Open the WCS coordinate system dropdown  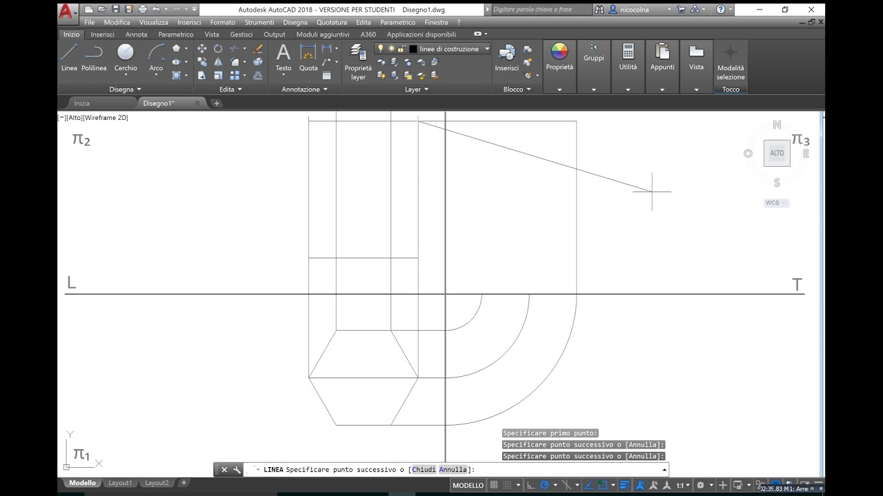(x=777, y=203)
